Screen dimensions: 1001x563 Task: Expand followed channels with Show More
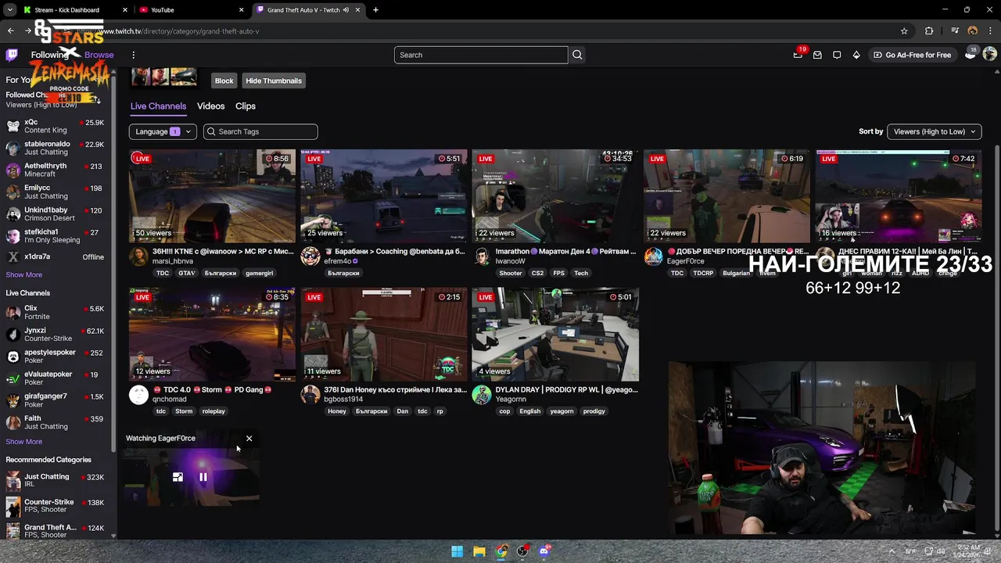24,275
